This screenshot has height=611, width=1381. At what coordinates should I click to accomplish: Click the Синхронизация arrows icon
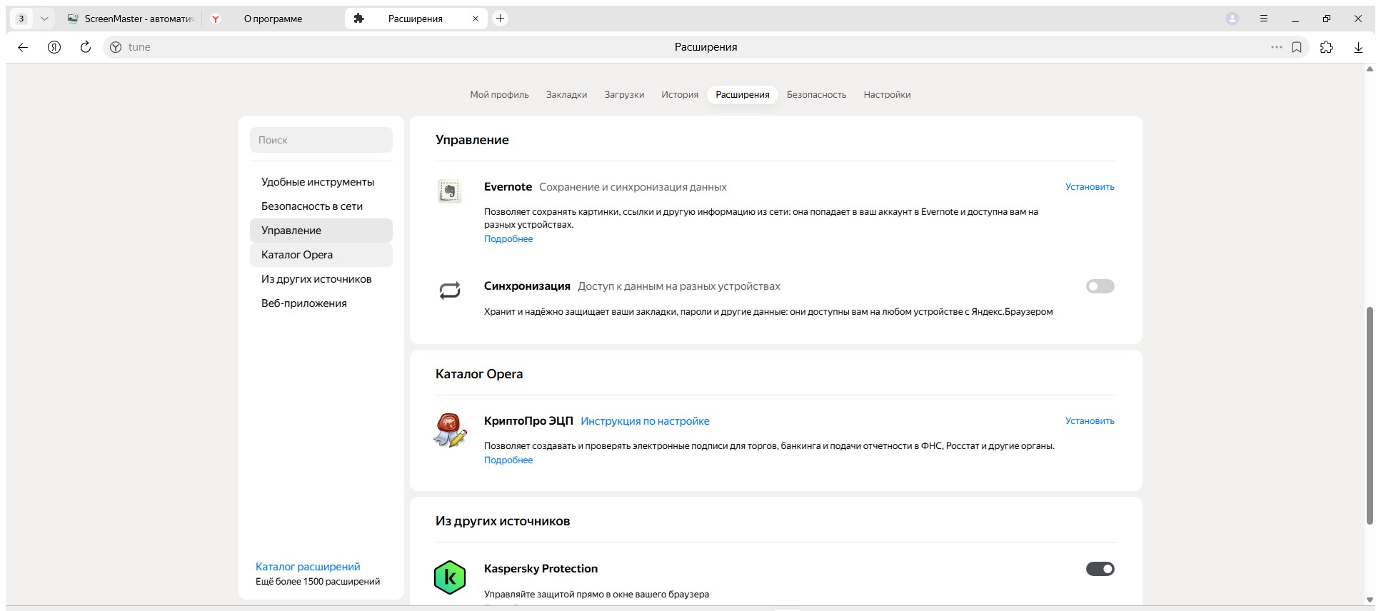tap(450, 291)
